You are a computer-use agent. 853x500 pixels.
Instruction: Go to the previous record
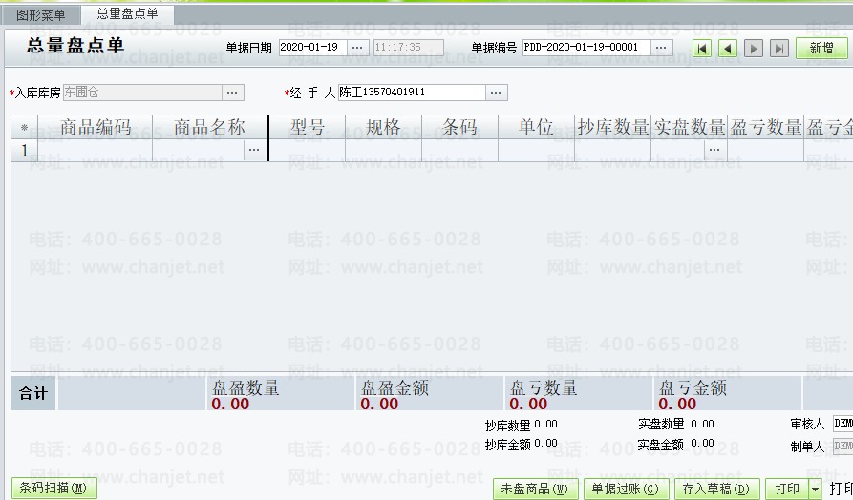point(728,49)
